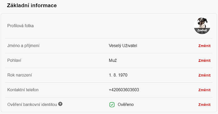Select the birth date 1. 8. 1970
218x114 pixels.
pyautogui.click(x=118, y=75)
